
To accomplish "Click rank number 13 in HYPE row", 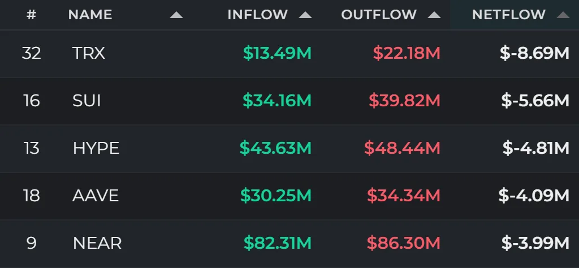I will coord(32,148).
